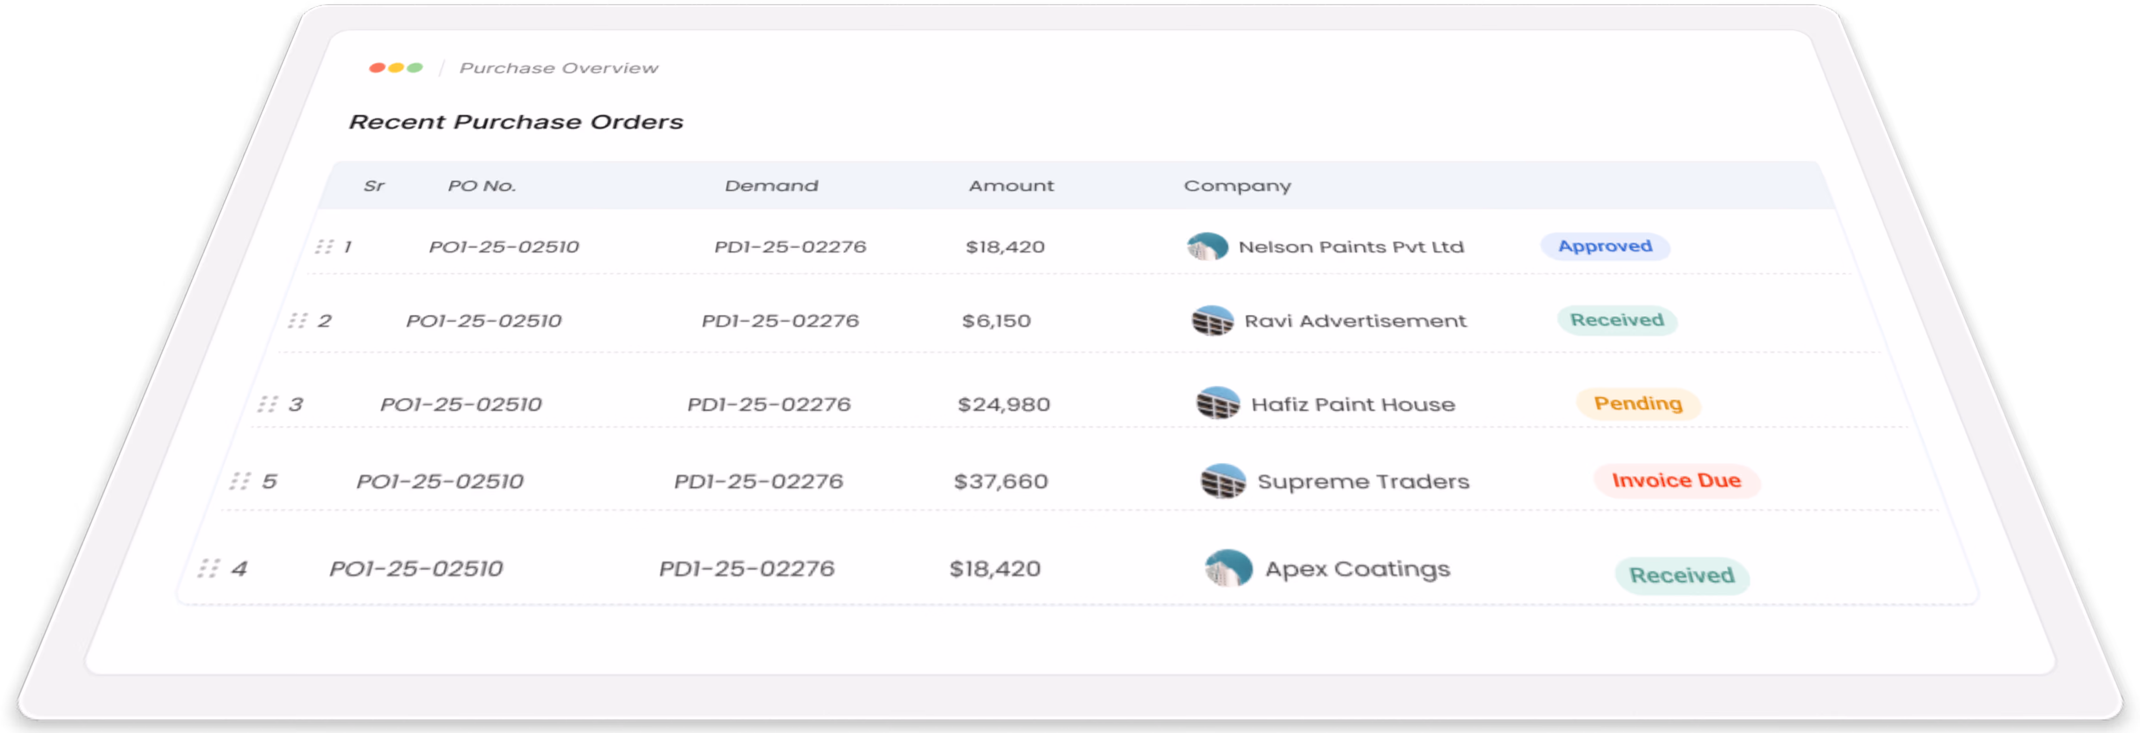Click the Sr column header
Viewport: 2140px width, 733px height.
point(374,186)
